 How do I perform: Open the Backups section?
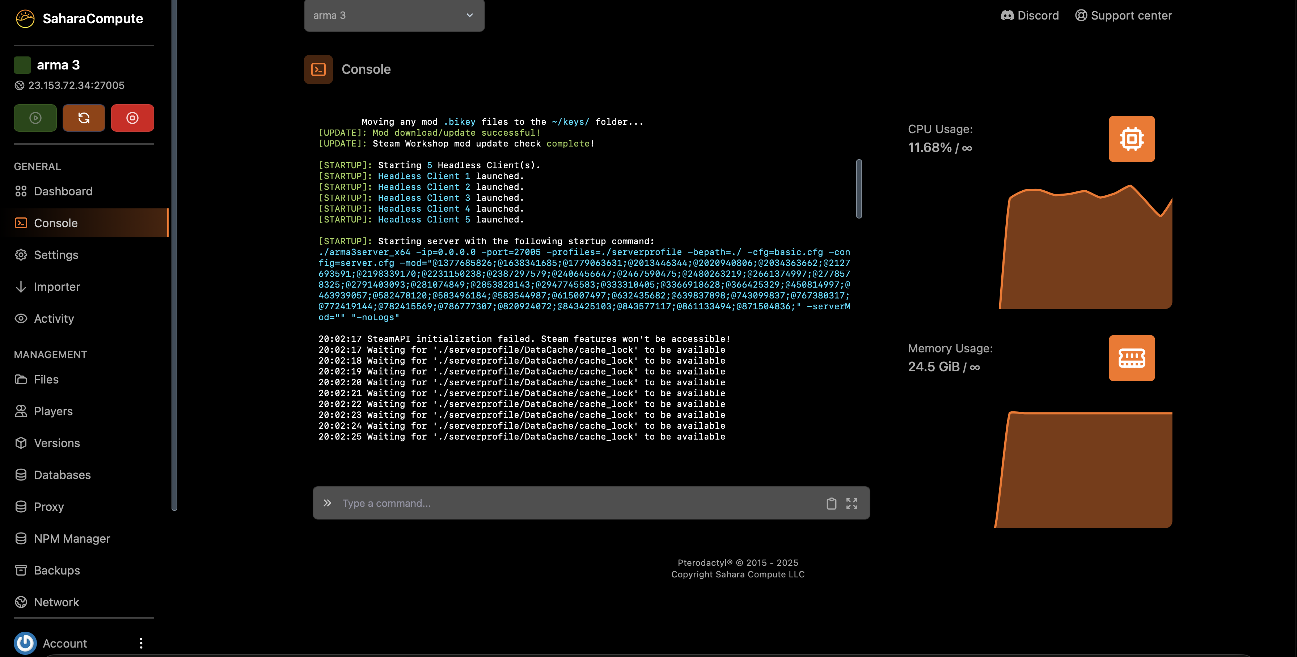pyautogui.click(x=56, y=570)
